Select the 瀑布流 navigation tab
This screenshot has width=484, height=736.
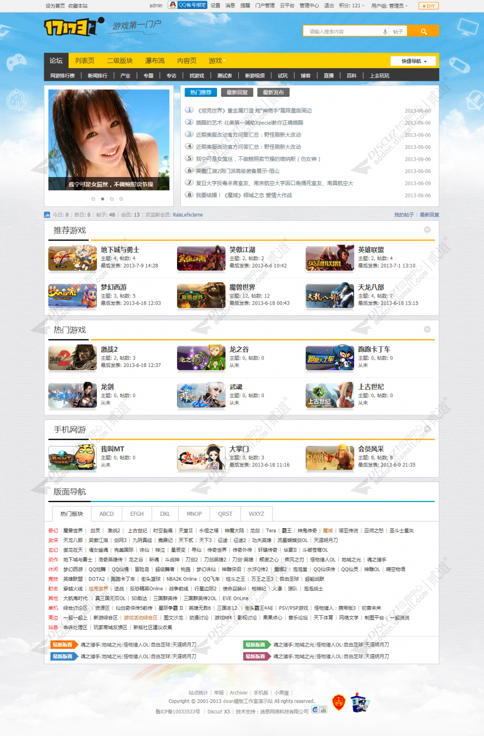(155, 61)
